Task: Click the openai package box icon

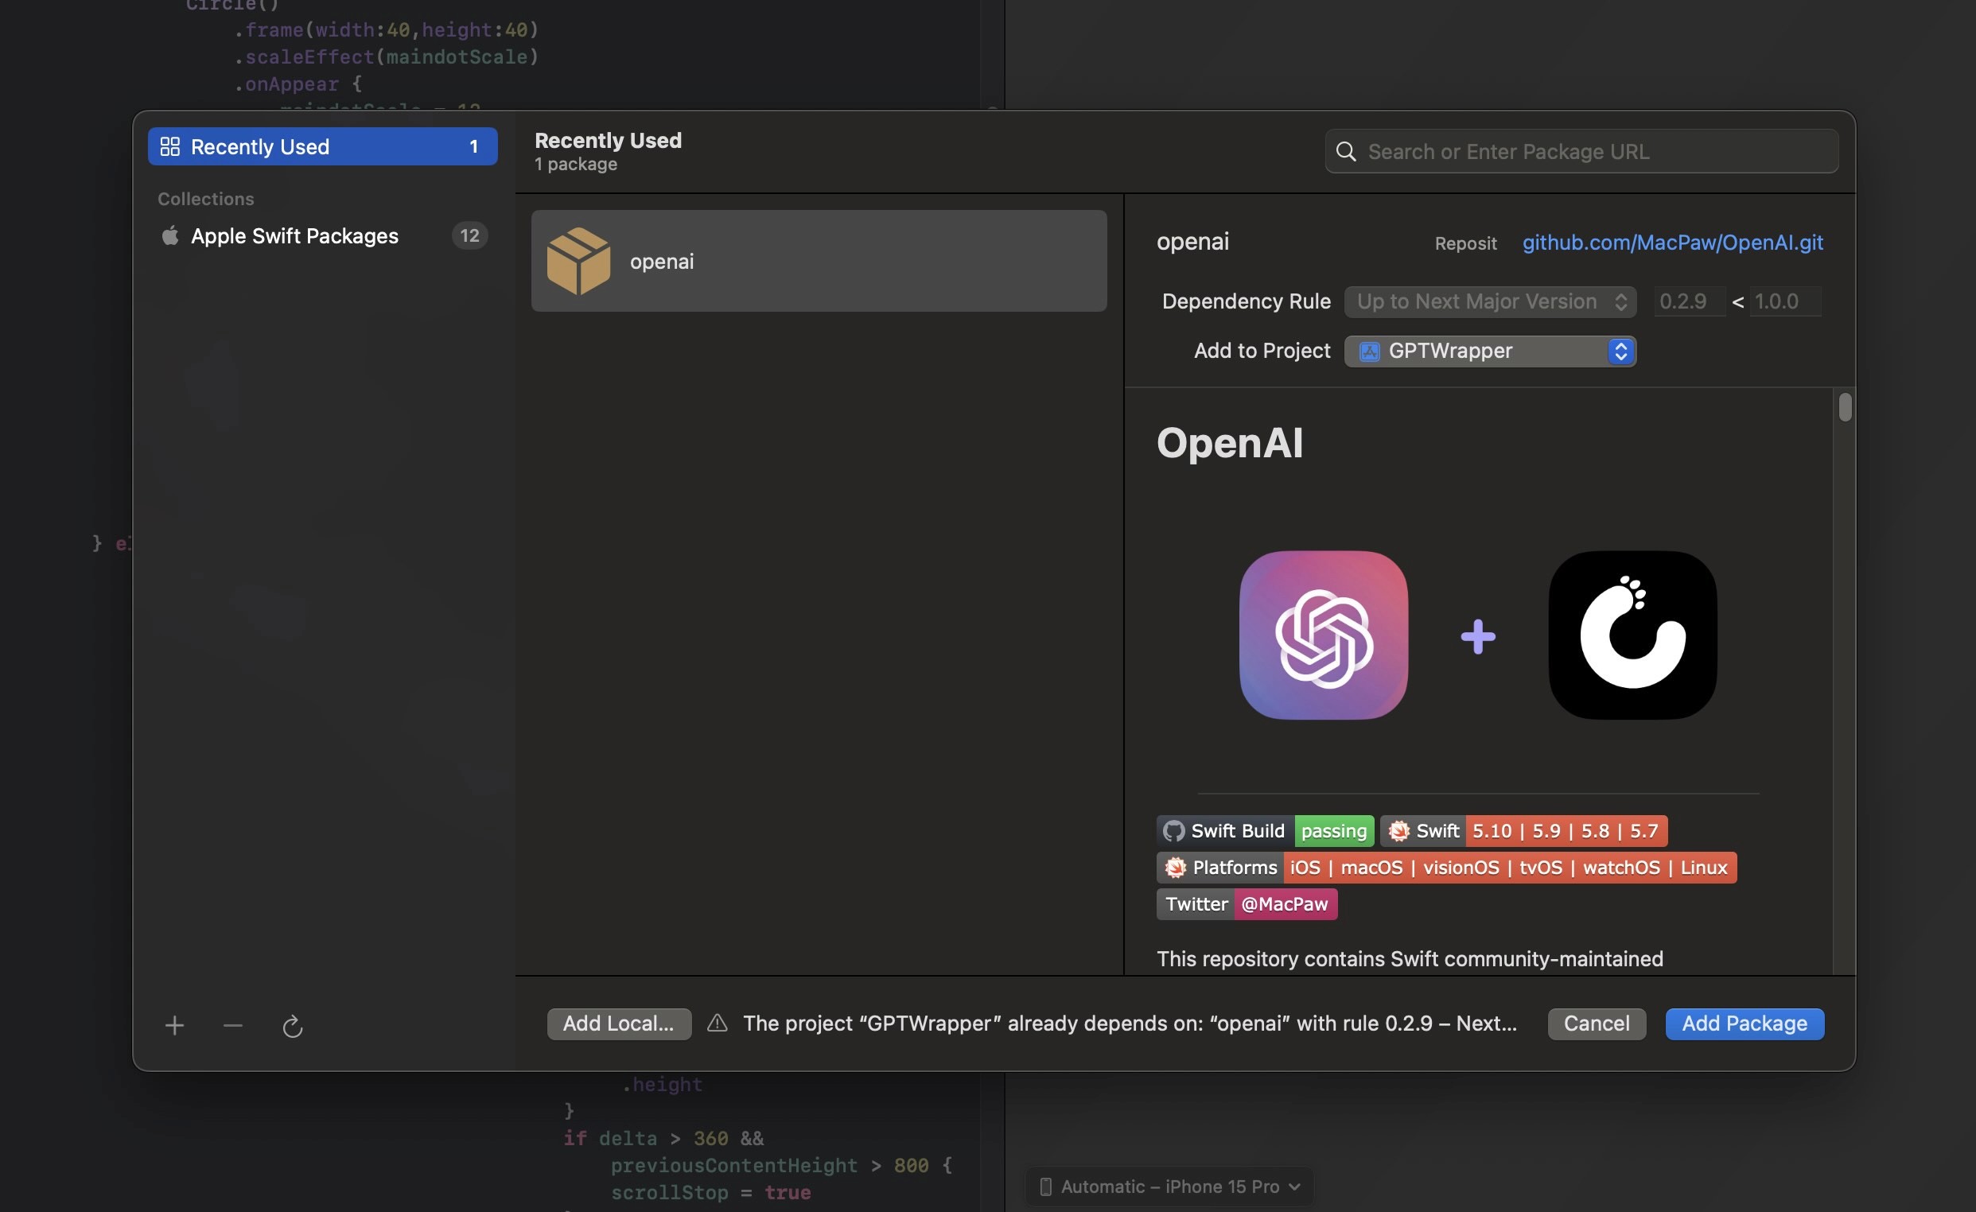Action: click(x=578, y=262)
